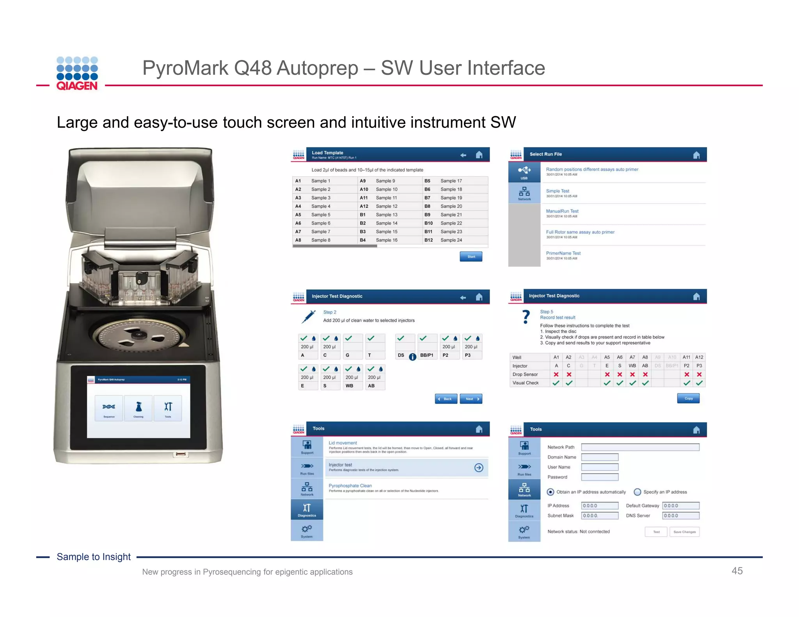This screenshot has height=617, width=799.
Task: Click the Sample 12 cell in A12 row
Action: (387, 206)
